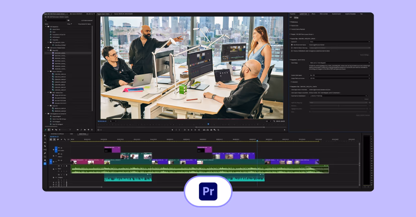The width and height of the screenshot is (416, 217).
Task: Open the Input Gamut Compression dropdown
Action: (x=338, y=96)
